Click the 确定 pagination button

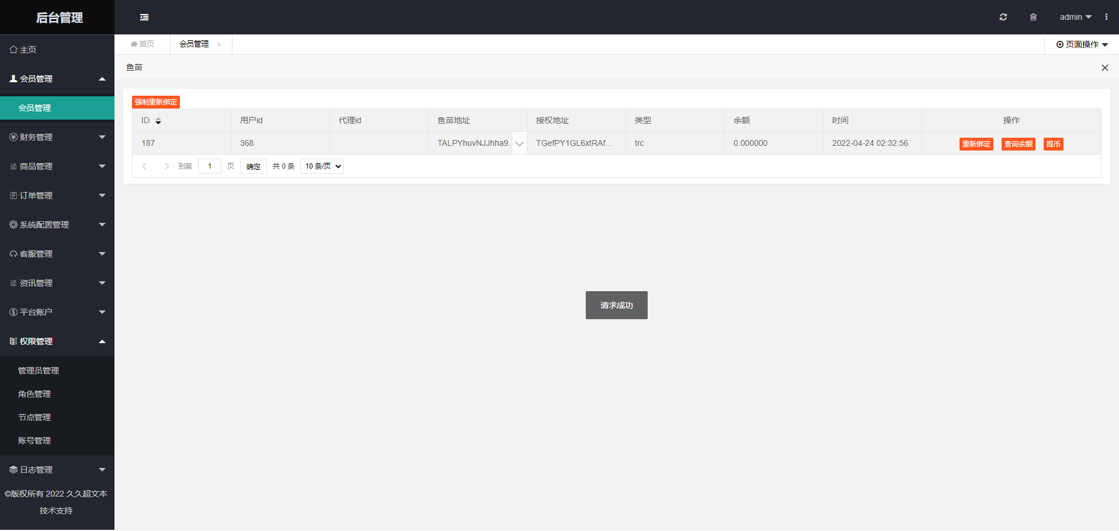click(253, 166)
